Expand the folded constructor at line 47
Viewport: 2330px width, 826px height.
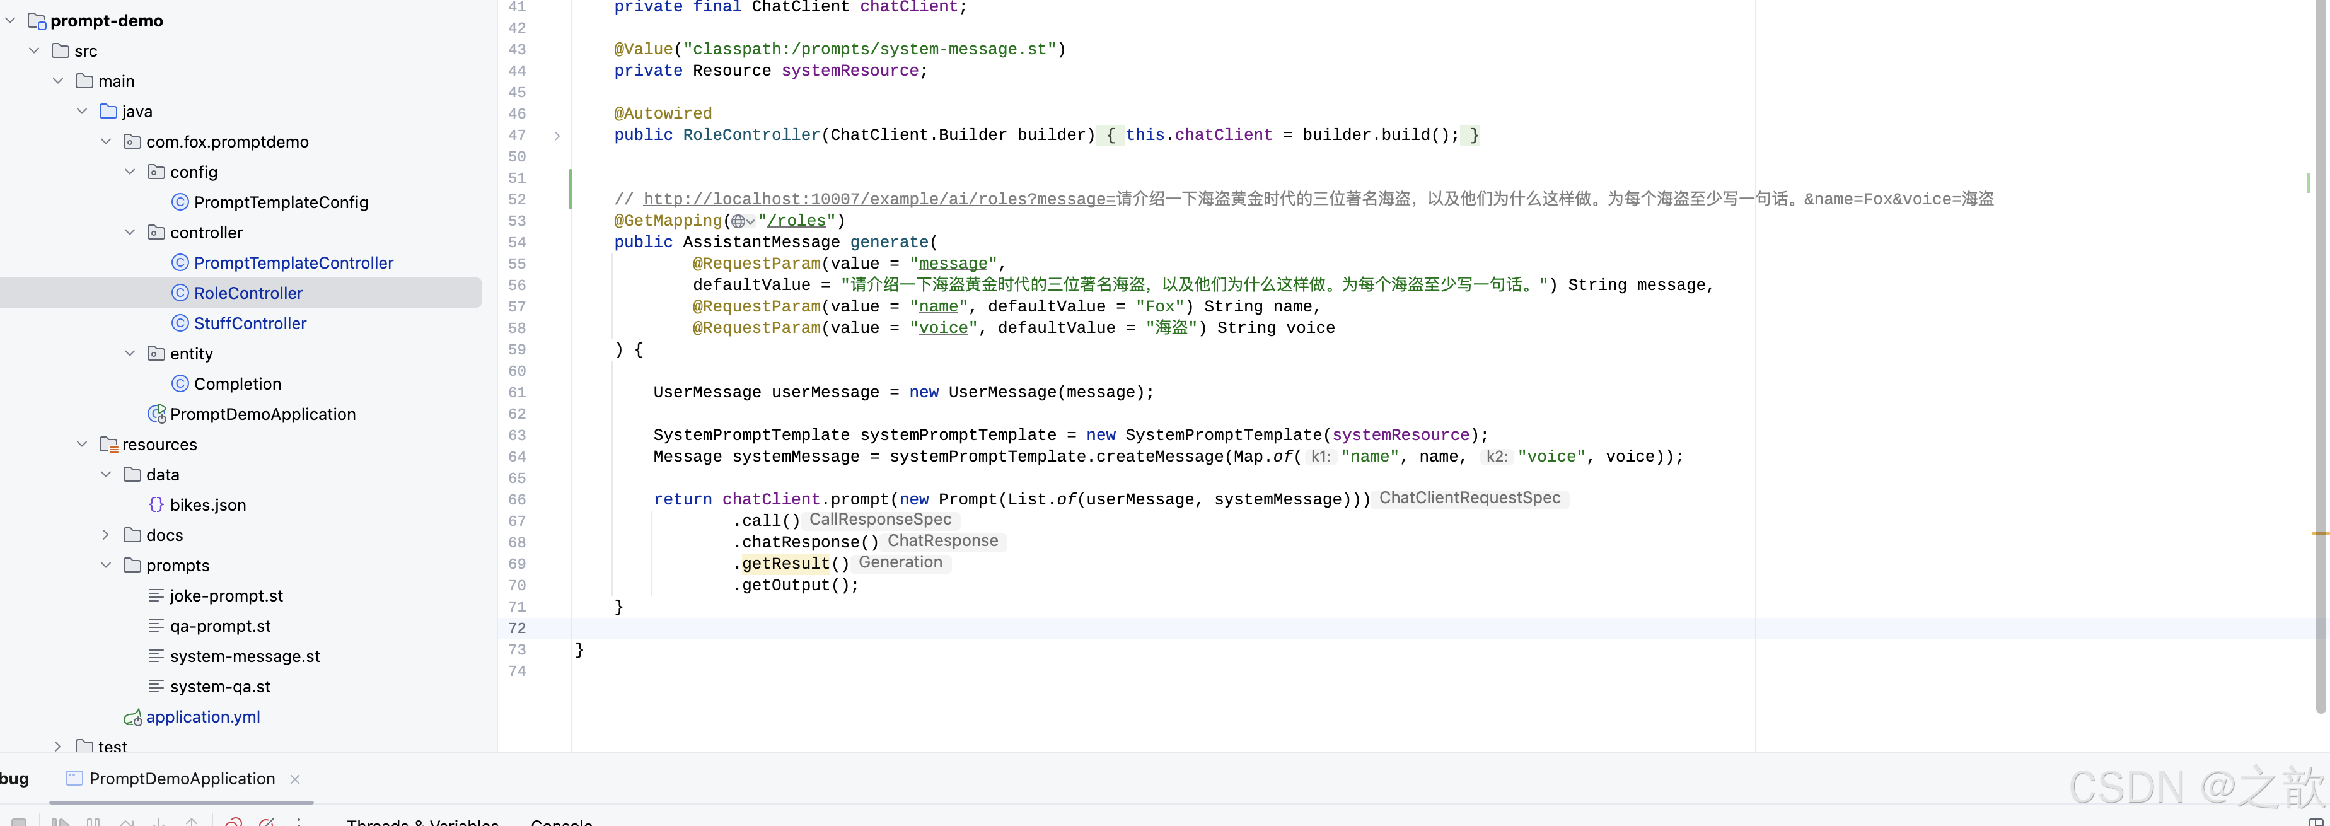(x=557, y=136)
